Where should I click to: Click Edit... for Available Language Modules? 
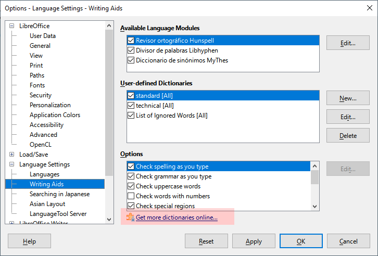point(348,43)
